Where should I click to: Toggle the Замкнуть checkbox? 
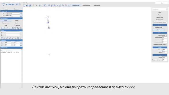(x=15, y=25)
